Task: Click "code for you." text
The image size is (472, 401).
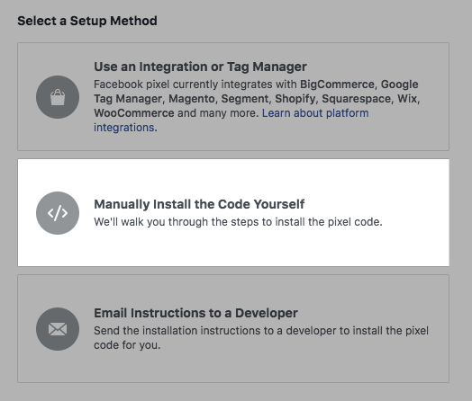Action: click(x=127, y=345)
